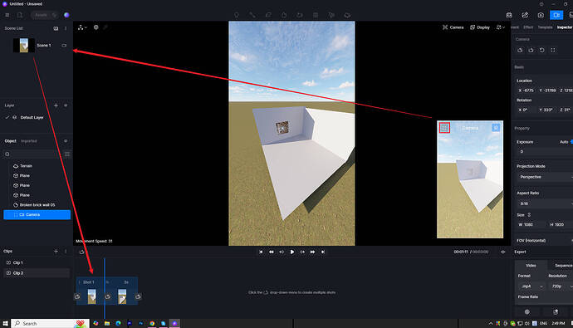Image resolution: width=573 pixels, height=328 pixels.
Task: Open the Camera viewport option
Action: [453, 27]
